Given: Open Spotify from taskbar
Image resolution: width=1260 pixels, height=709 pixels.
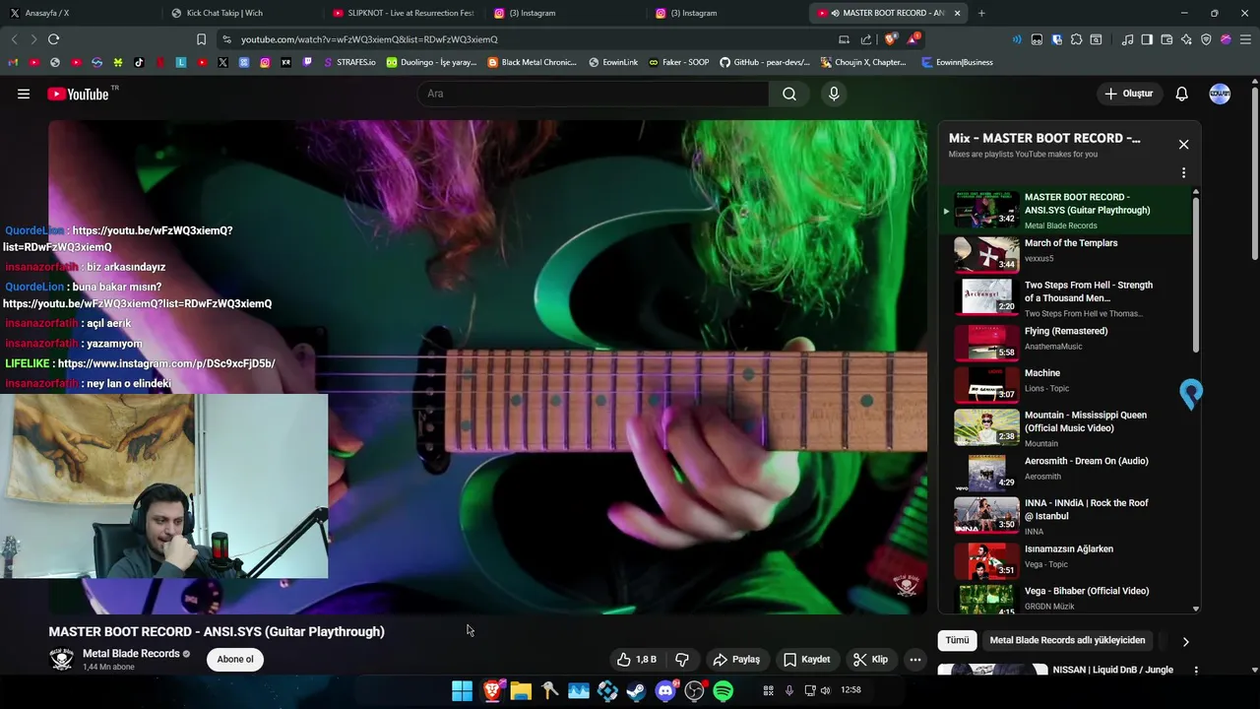Looking at the screenshot, I should pyautogui.click(x=724, y=690).
